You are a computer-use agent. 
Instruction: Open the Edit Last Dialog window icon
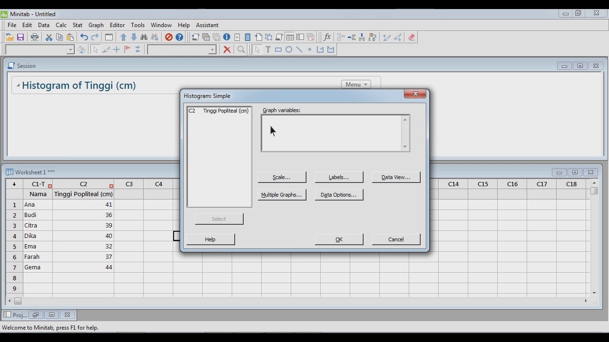pos(109,37)
